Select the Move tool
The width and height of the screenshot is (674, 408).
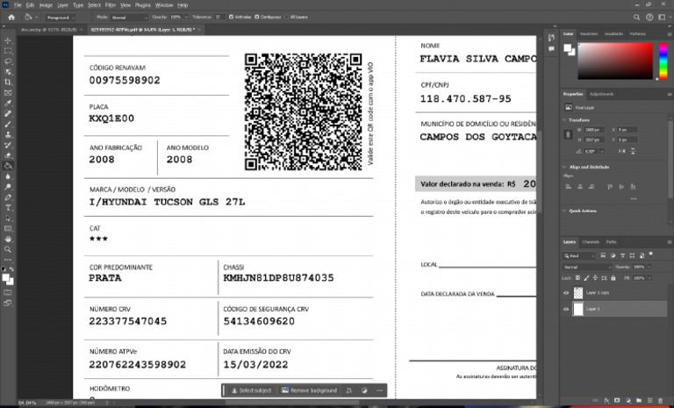(8, 40)
